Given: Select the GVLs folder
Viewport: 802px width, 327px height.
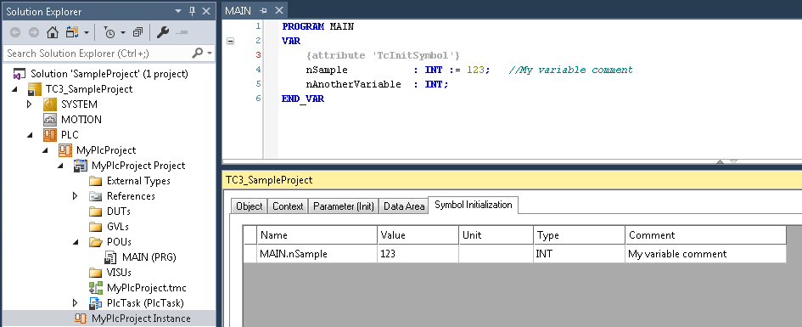Looking at the screenshot, I should [x=118, y=227].
